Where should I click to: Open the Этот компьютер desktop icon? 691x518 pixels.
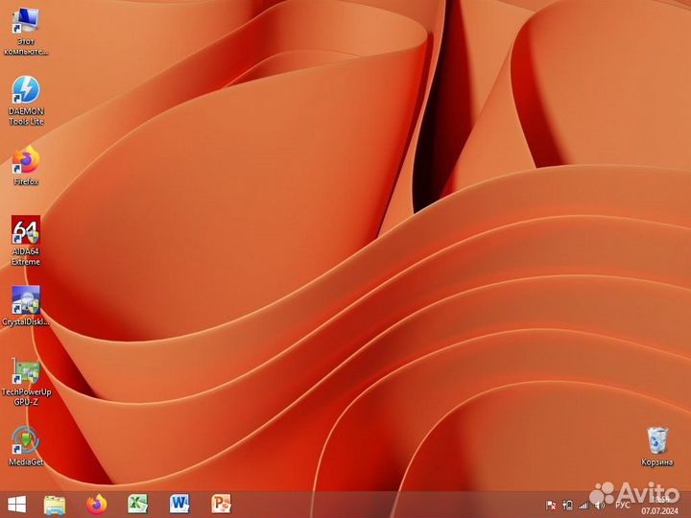26,22
